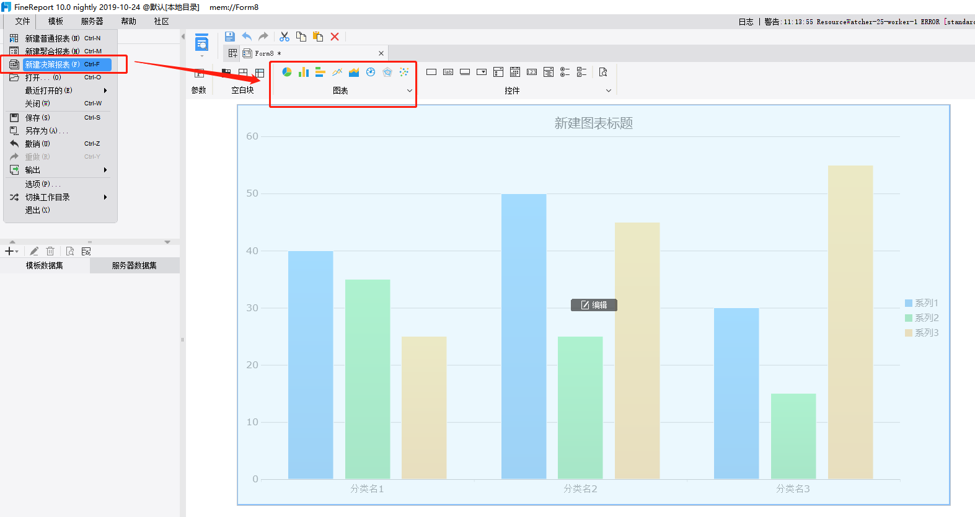The image size is (975, 517).
Task: Click the 系列3 legend swatch
Action: (909, 333)
